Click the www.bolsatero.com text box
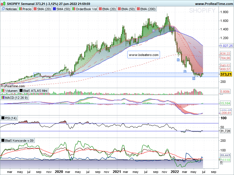Viewport: 234px width, 175px height. tap(144, 55)
